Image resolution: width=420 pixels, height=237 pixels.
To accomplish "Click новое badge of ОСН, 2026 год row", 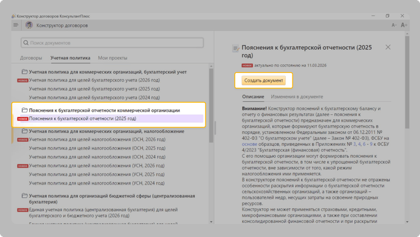I will tap(23, 139).
